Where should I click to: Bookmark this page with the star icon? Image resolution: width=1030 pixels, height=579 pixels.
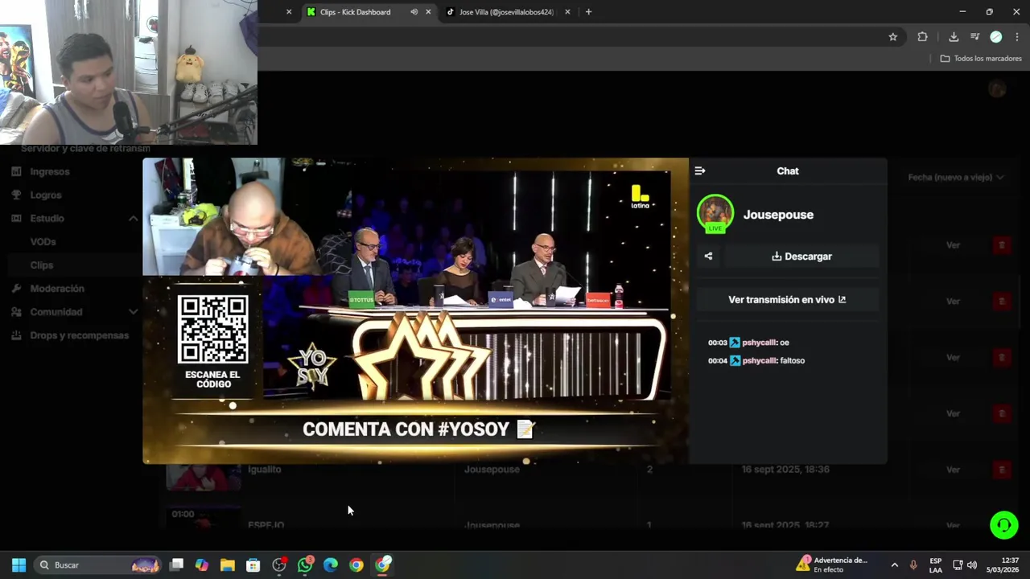[x=892, y=37]
